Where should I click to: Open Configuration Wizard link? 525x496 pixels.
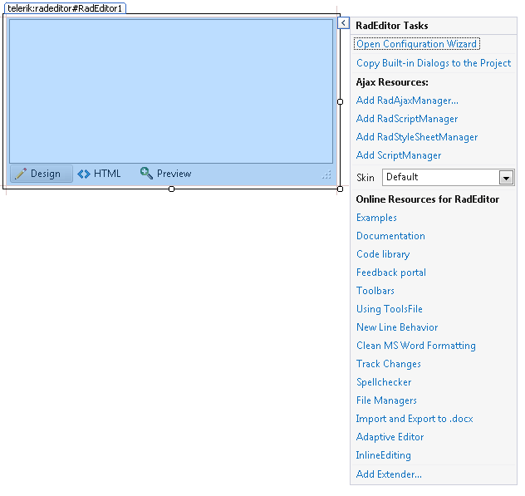pos(417,44)
